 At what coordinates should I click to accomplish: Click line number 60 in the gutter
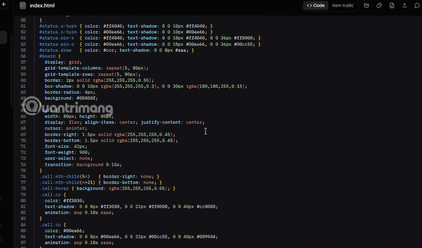tap(23, 80)
